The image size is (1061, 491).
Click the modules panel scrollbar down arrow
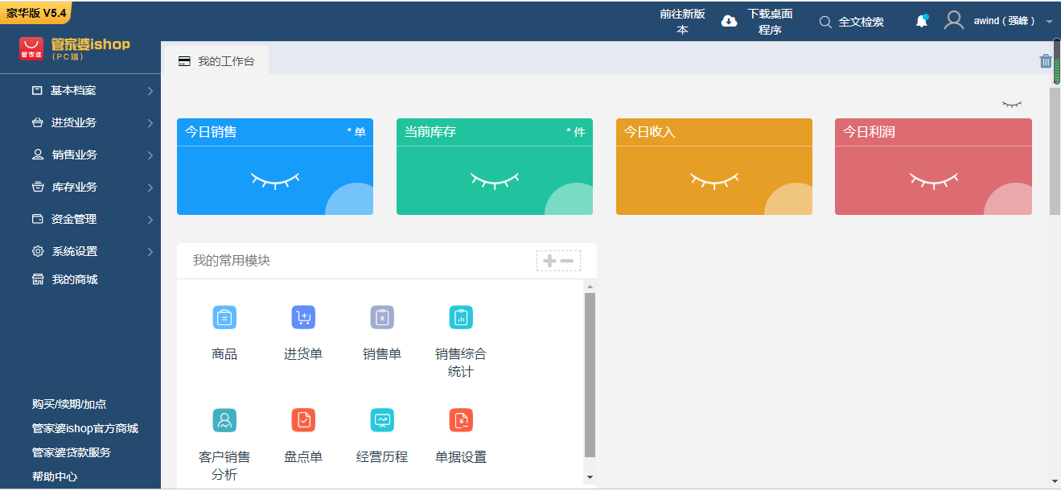(x=590, y=477)
